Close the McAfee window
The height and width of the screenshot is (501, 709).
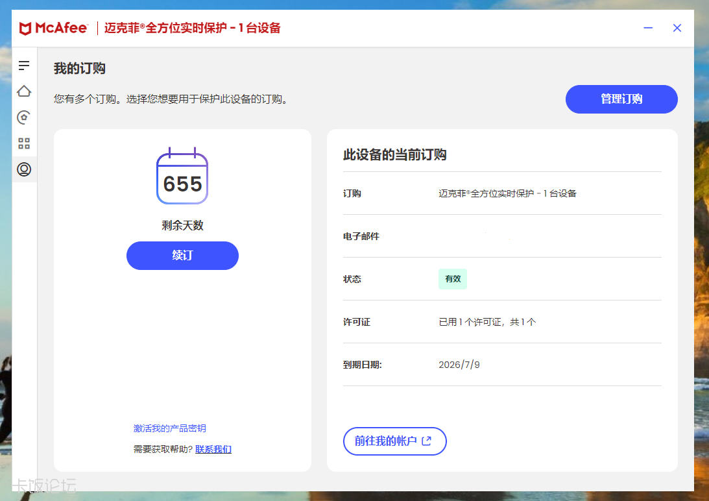click(677, 28)
